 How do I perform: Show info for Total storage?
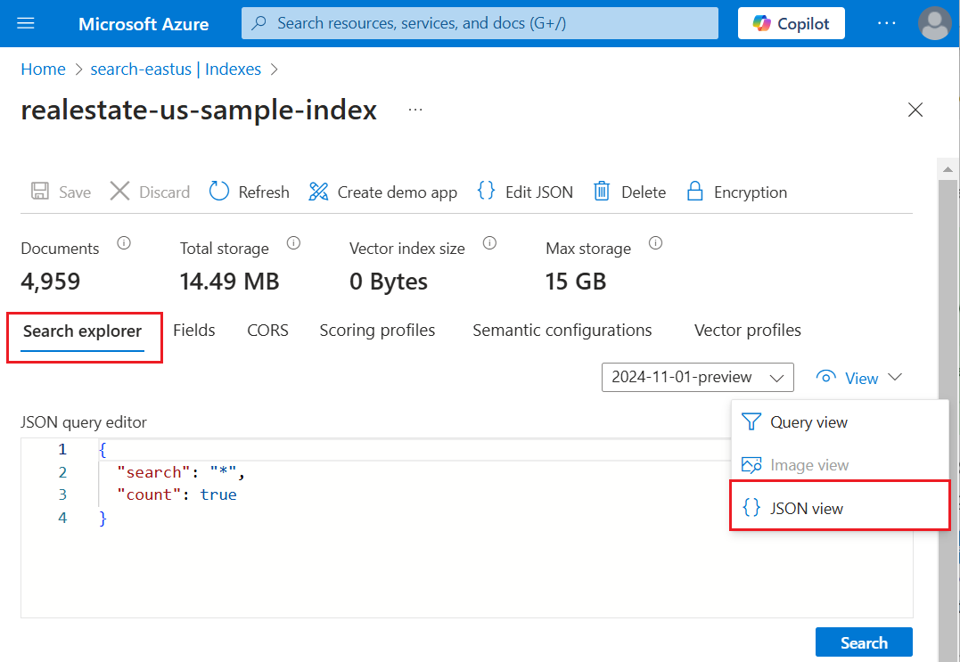[294, 243]
